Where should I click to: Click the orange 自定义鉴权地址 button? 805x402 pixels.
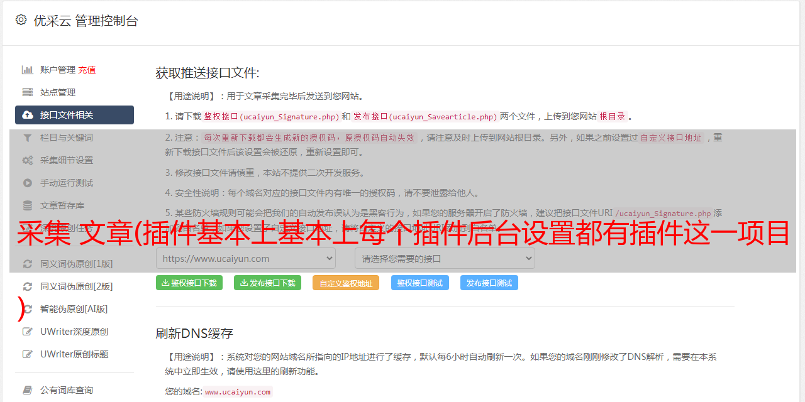tap(346, 283)
